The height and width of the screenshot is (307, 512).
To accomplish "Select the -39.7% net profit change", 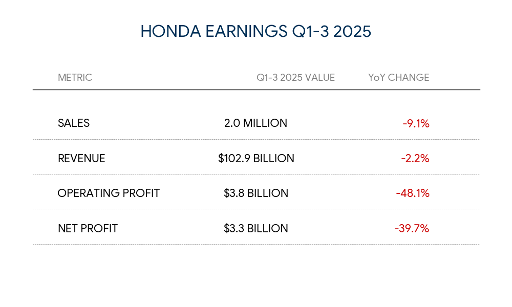I will (x=412, y=229).
